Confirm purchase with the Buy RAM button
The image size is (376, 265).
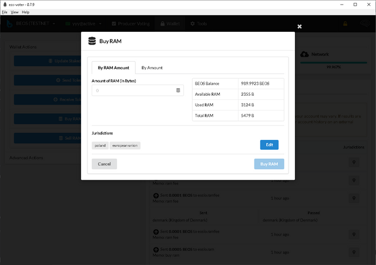pyautogui.click(x=269, y=164)
